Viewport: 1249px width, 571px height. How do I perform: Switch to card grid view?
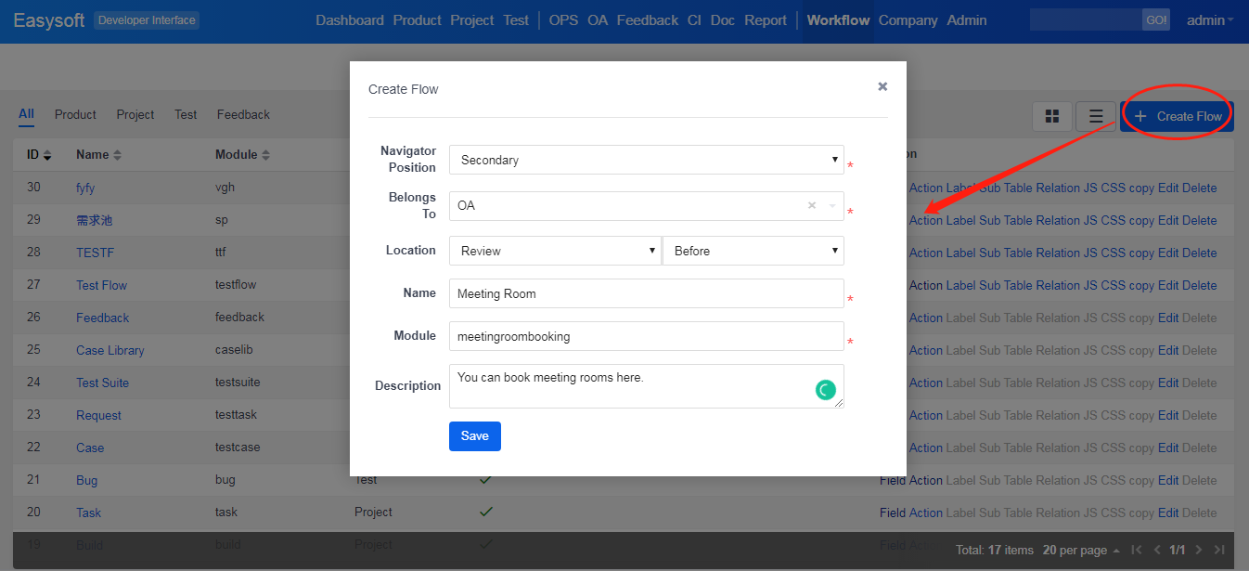click(1052, 116)
